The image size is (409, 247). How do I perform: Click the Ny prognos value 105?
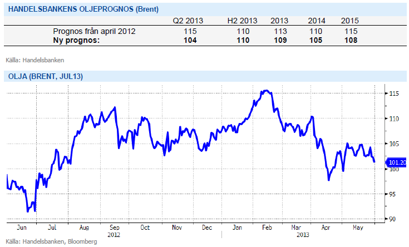coord(316,40)
